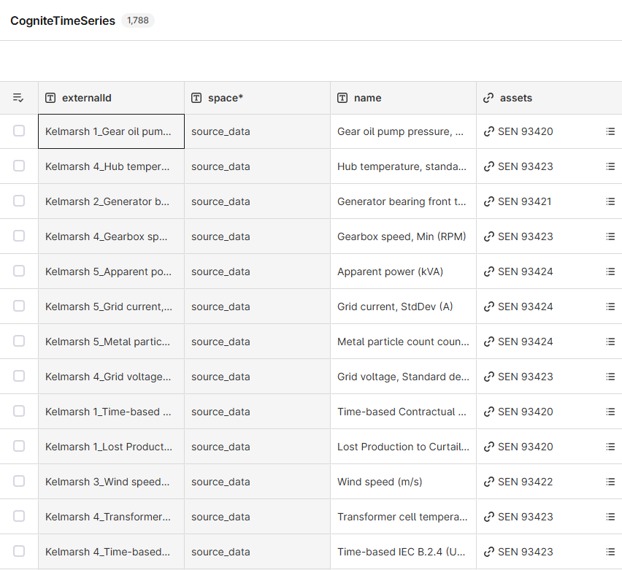This screenshot has height=570, width=622.
Task: Select checkbox for Kelmarsh 4_Time-based row
Action: coord(19,551)
